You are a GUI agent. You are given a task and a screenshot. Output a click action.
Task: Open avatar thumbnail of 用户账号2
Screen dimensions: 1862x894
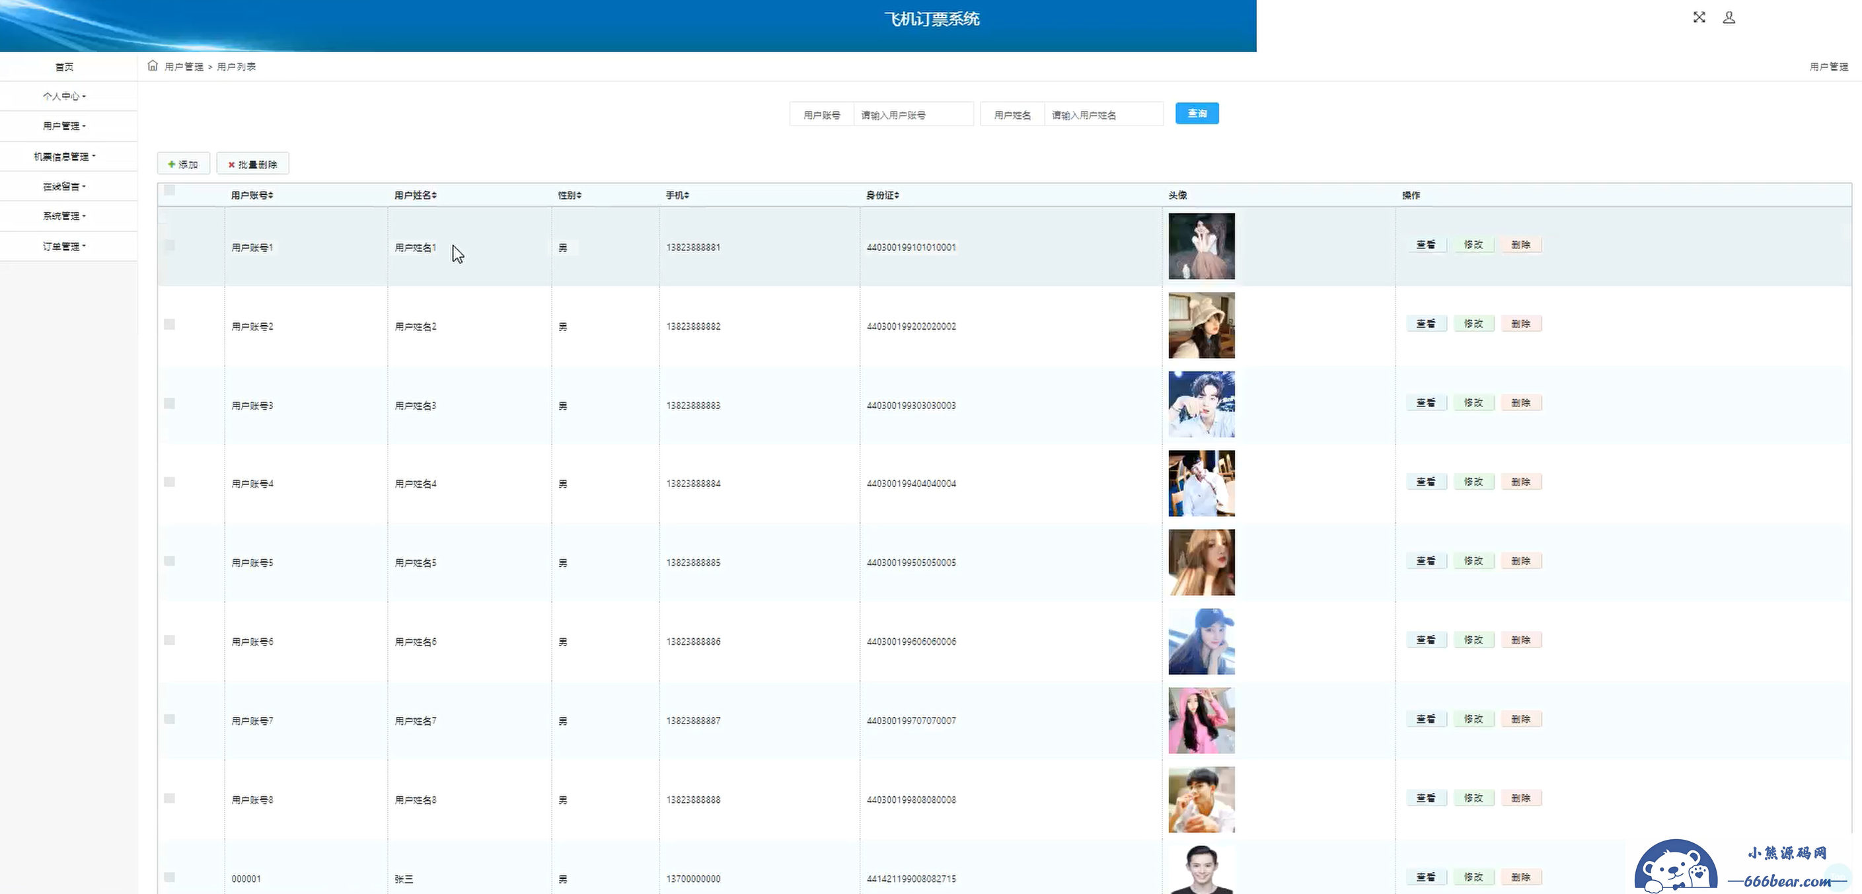(1201, 325)
